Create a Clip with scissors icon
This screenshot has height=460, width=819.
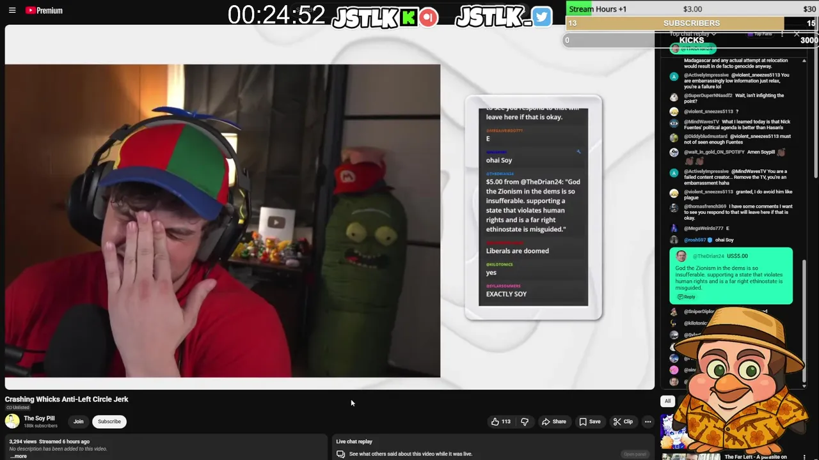coord(623,422)
